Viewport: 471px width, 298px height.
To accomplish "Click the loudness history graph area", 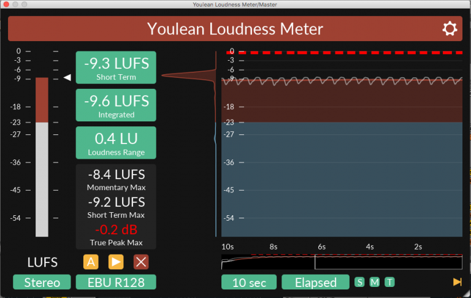I will [x=342, y=144].
